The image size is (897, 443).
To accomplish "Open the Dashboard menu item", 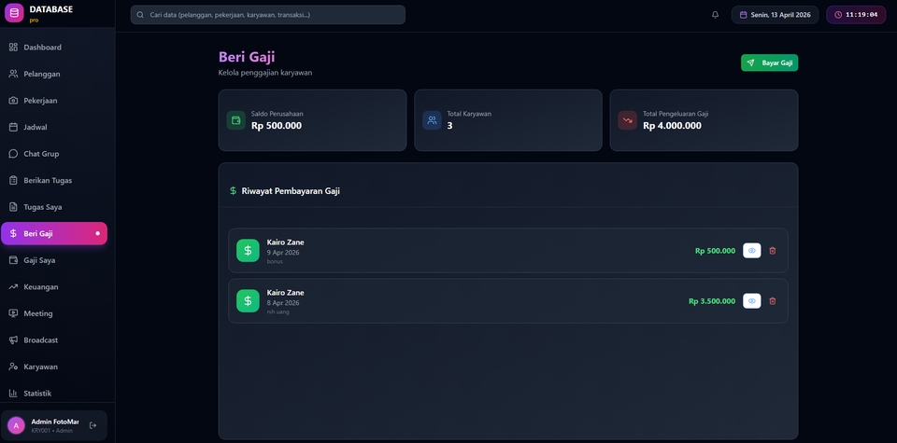I will [54, 48].
